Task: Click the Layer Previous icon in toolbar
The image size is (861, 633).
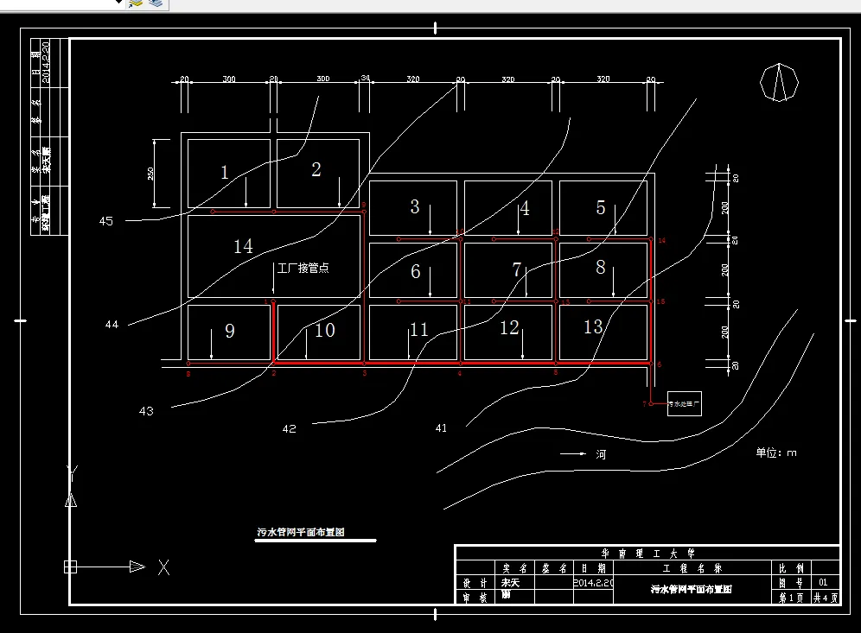Action: pos(156,3)
